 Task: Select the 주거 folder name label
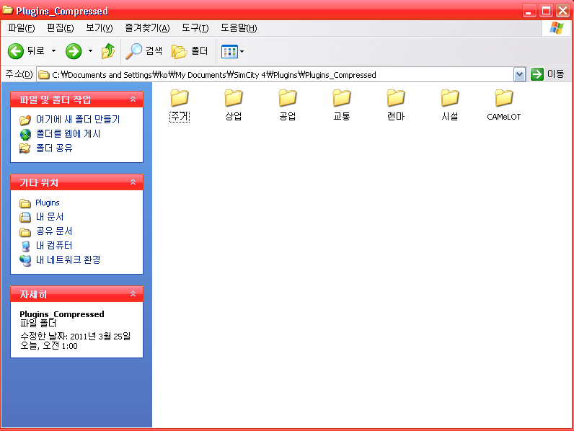tap(180, 117)
